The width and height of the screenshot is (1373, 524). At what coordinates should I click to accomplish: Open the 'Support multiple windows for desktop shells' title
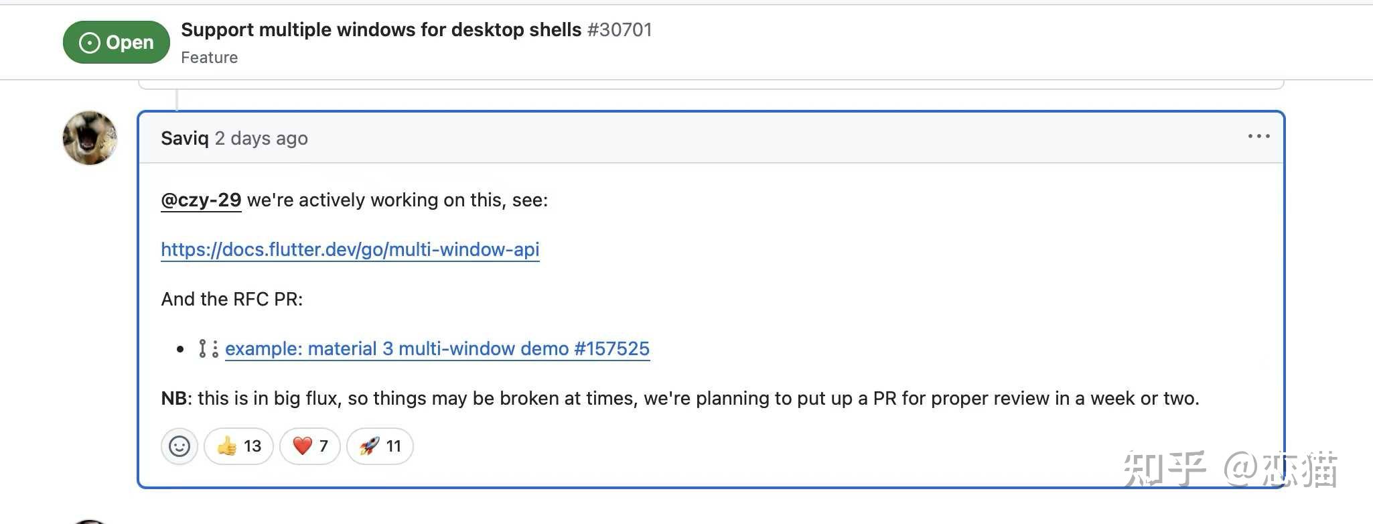(x=380, y=30)
